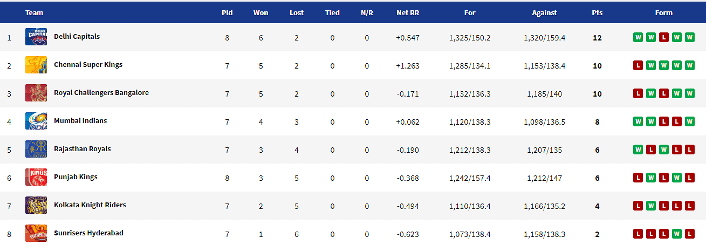Image resolution: width=706 pixels, height=251 pixels.
Task: Click Mumbai Indians' last green W badge
Action: click(690, 121)
